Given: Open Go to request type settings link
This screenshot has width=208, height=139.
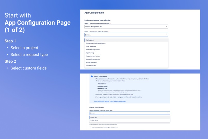Looking at the screenshot, I should point(118,101).
